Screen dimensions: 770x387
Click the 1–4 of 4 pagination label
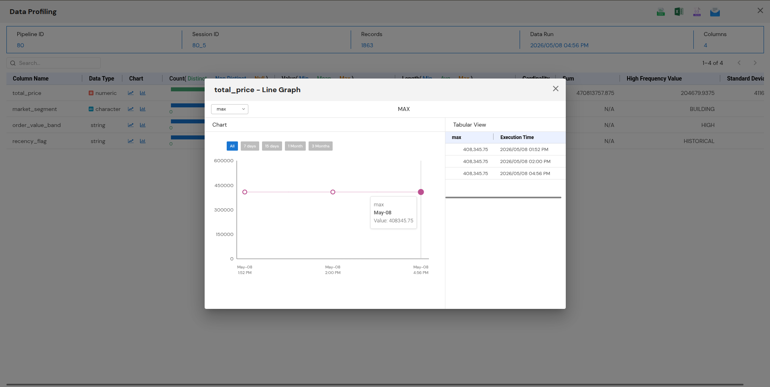click(713, 63)
